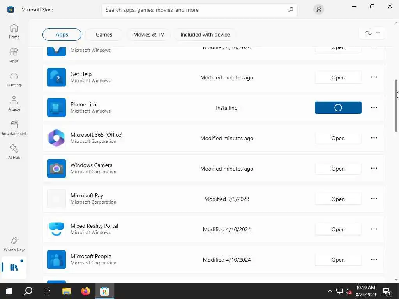Viewport: 399px width, 299px height.
Task: Open the Microsoft People app
Action: click(338, 260)
